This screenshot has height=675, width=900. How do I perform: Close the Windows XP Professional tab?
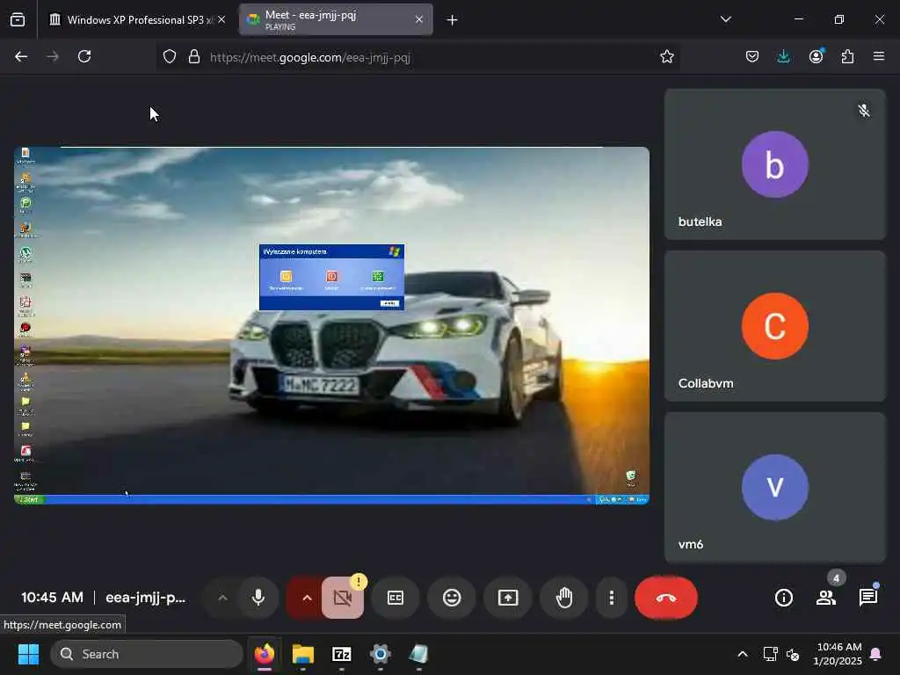pyautogui.click(x=221, y=19)
